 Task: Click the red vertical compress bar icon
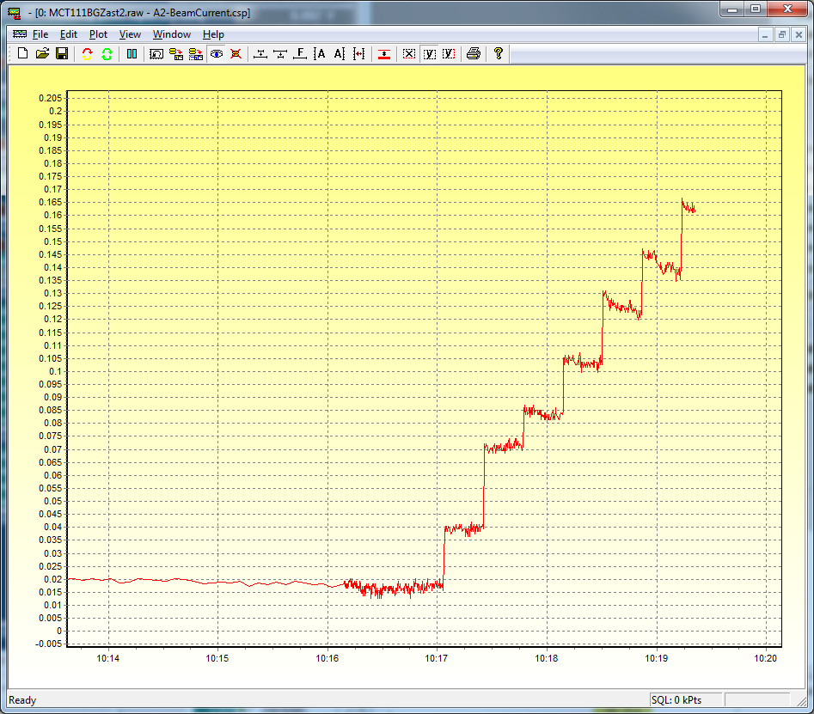pos(383,54)
